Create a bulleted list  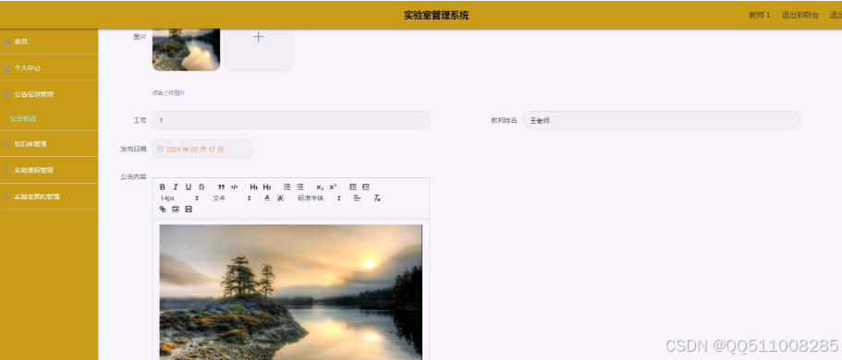[x=300, y=187]
